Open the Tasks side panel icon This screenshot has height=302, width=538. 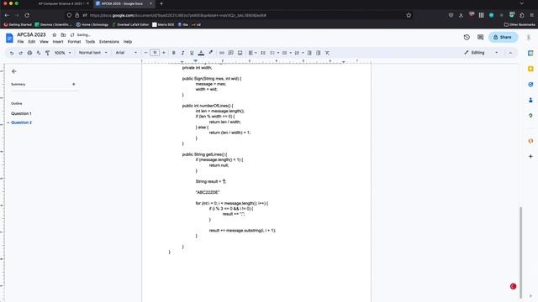coord(530,84)
